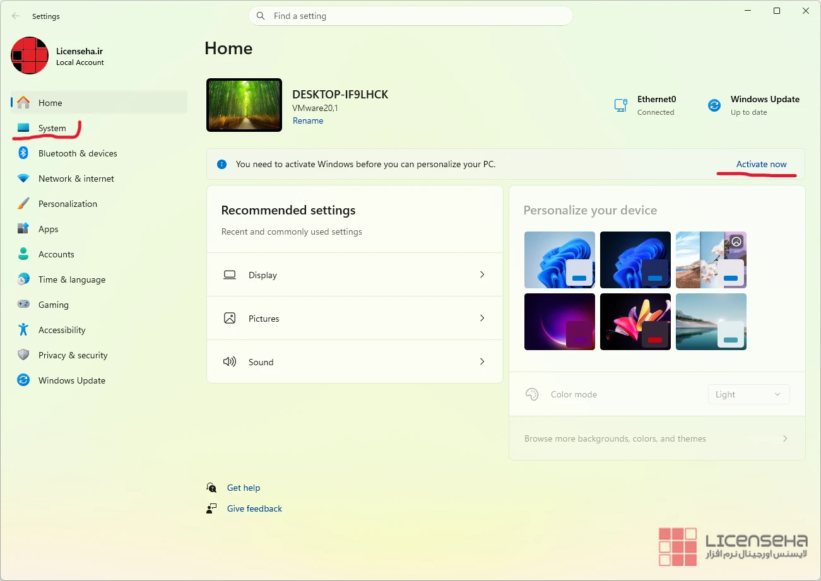Click the search magnifier icon

(261, 16)
